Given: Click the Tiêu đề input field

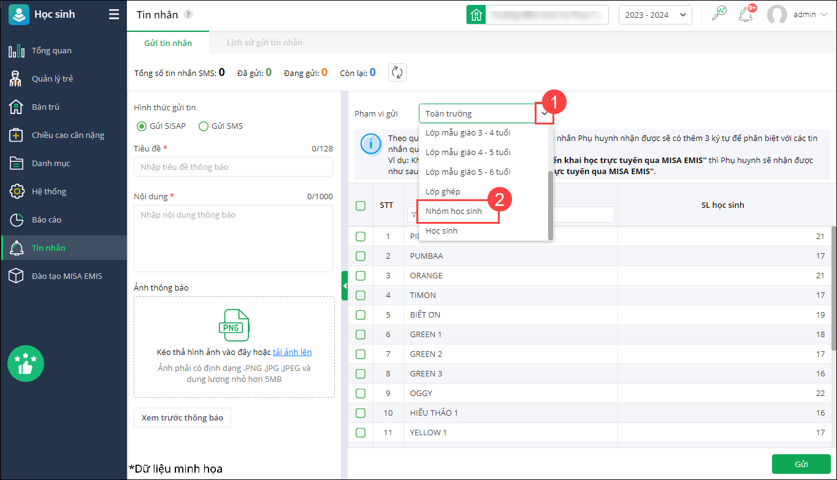Looking at the screenshot, I should tap(233, 167).
